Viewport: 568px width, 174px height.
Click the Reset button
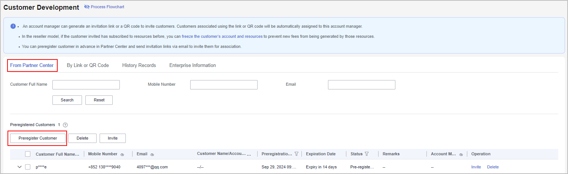[x=99, y=100]
